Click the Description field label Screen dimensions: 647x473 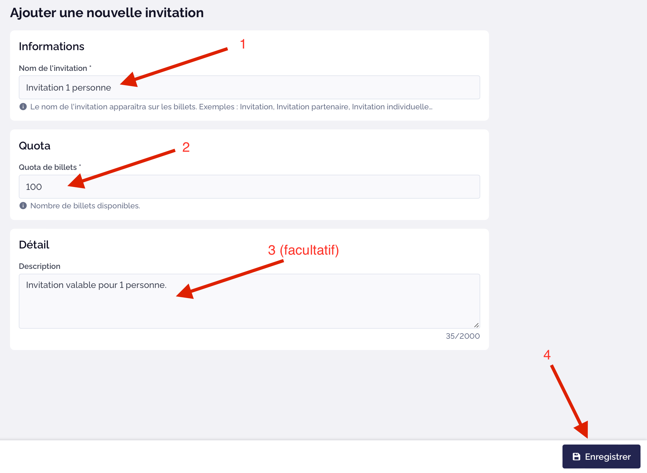pos(40,266)
